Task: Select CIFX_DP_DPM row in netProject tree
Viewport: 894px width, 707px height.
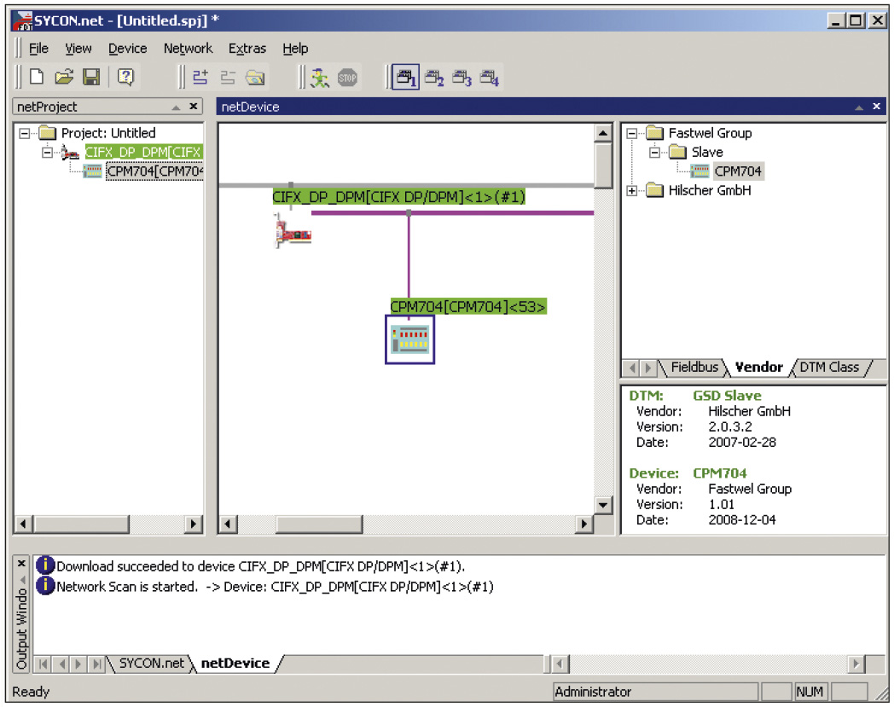Action: (x=143, y=153)
